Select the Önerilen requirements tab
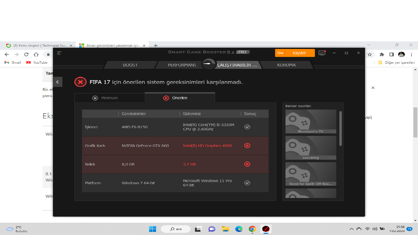This screenshot has height=235, width=418. (x=180, y=98)
